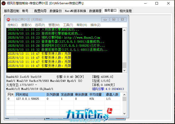Click log line 数据库服务器(127.0.0.1:6001)连接成功

click(x=58, y=49)
